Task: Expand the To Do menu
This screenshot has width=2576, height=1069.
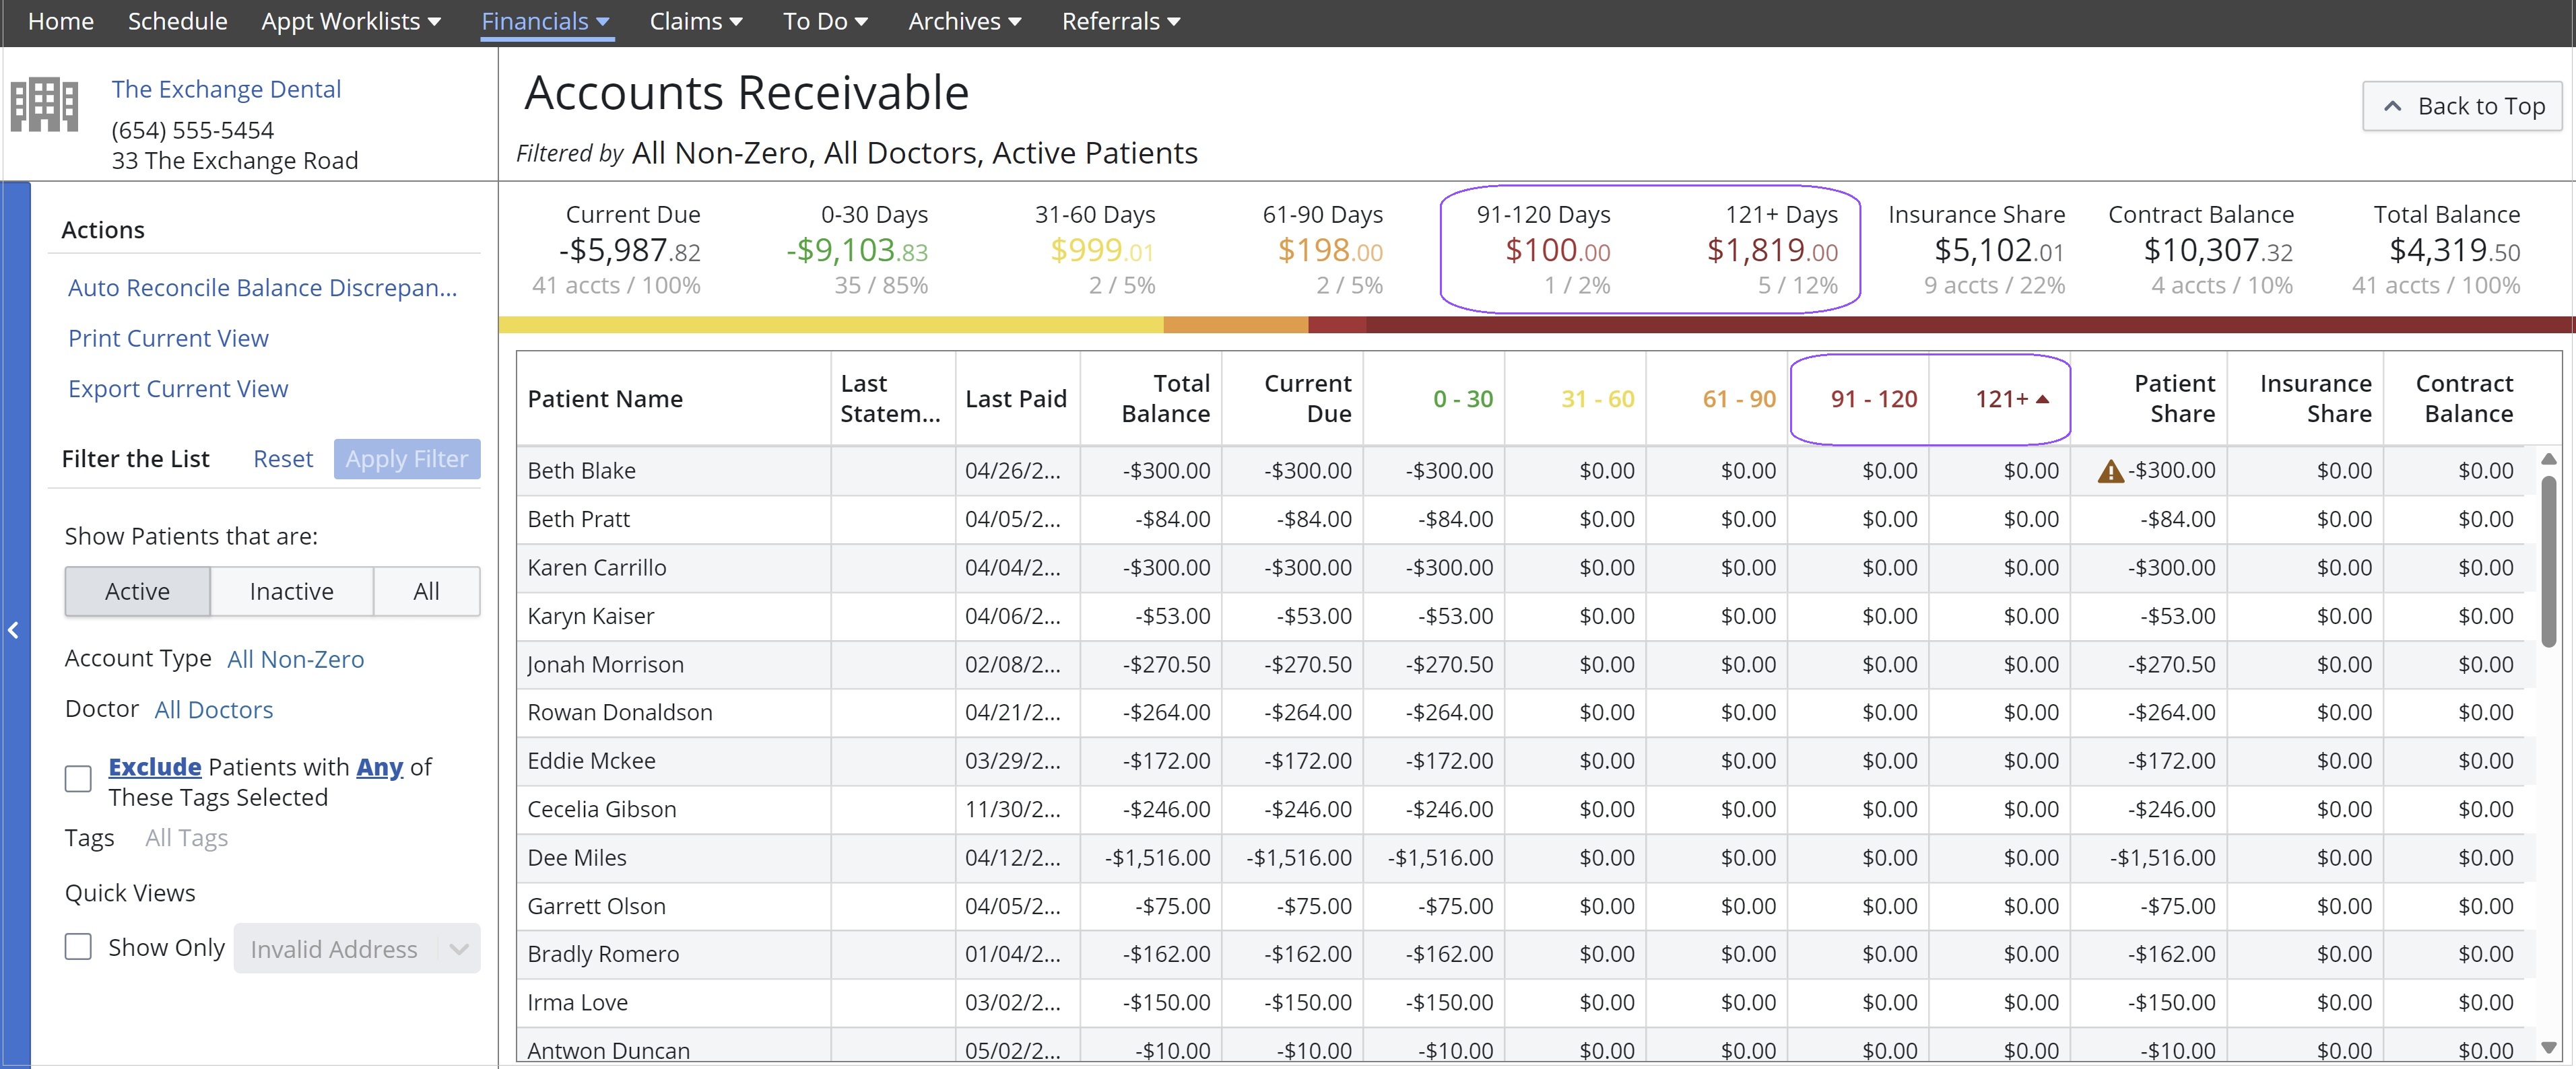Action: coord(825,21)
